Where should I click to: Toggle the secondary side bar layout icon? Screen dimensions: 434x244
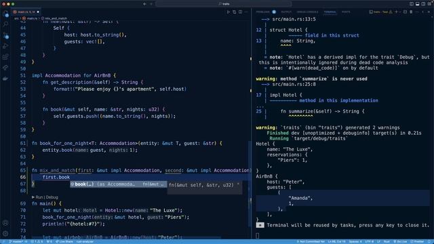[x=423, y=4]
